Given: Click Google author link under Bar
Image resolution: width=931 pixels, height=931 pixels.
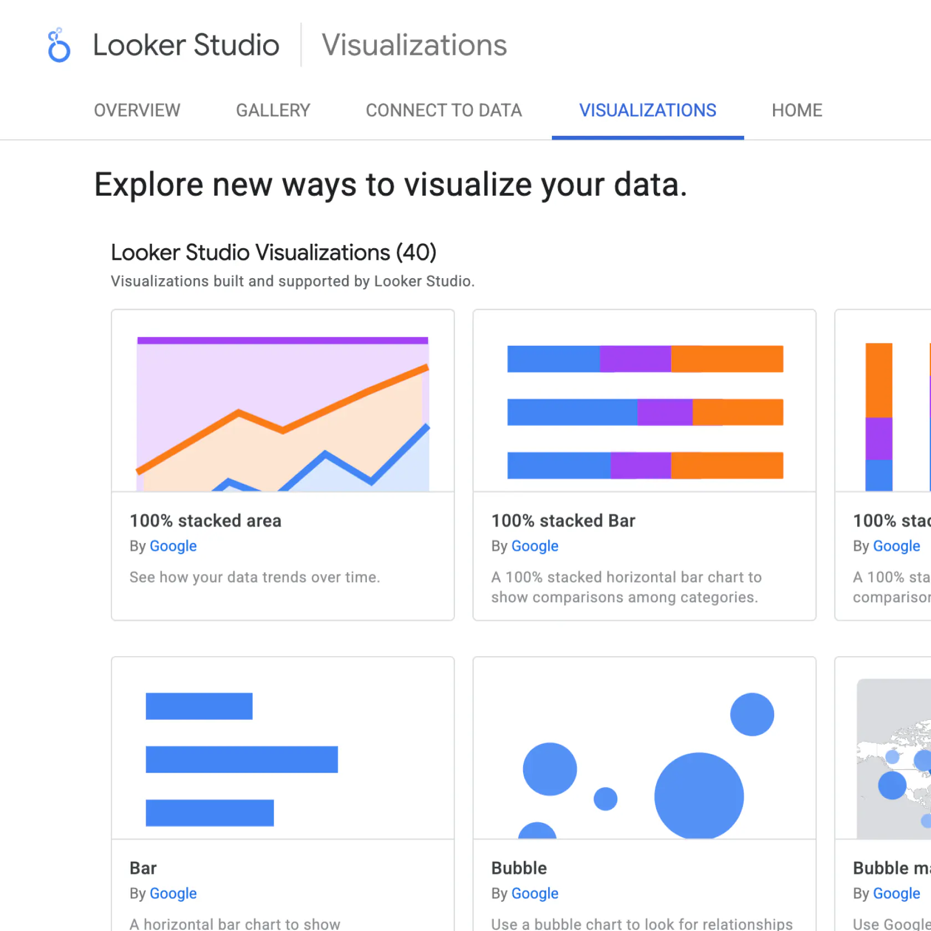Looking at the screenshot, I should click(x=173, y=893).
